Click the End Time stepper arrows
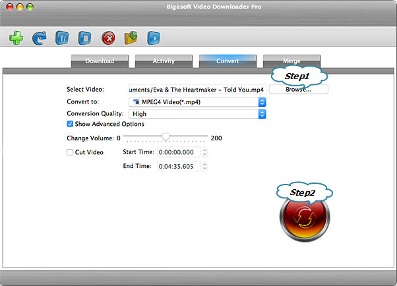This screenshot has height=286, width=397. coord(204,166)
